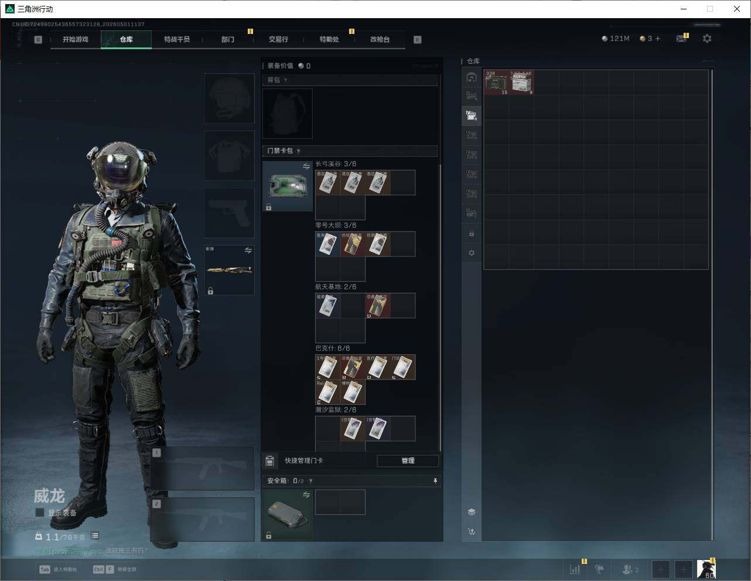The height and width of the screenshot is (581, 751).
Task: Switch to the 改枪台 tab
Action: coord(380,39)
